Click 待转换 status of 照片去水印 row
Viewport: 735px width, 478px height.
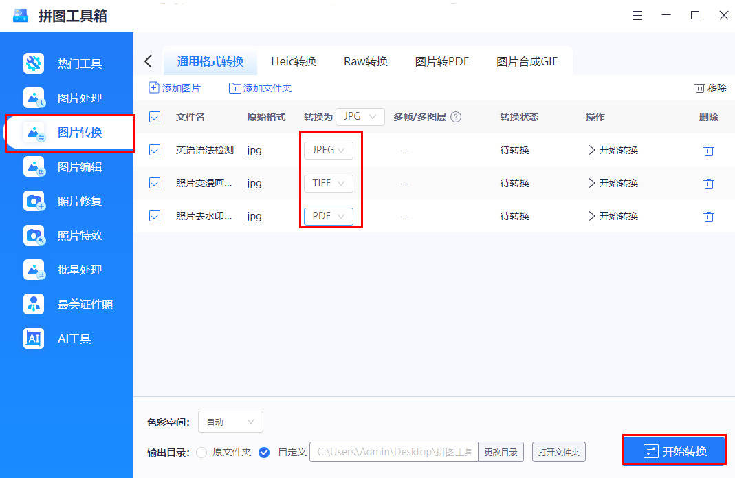tap(515, 216)
